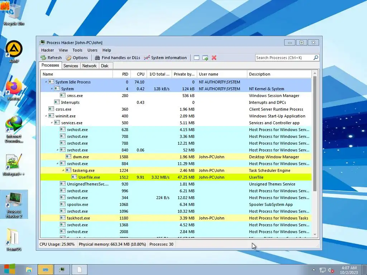
Task: Collapse the wininit.exe tree node
Action: click(x=46, y=116)
